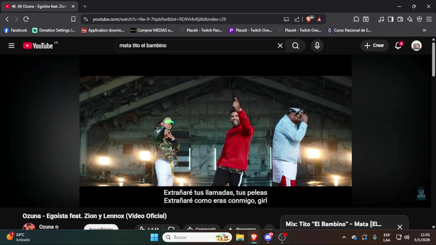This screenshot has width=436, height=245.
Task: Share this page from address bar
Action: coord(297,19)
